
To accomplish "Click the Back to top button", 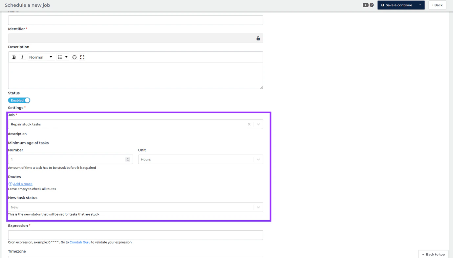I will (x=433, y=254).
